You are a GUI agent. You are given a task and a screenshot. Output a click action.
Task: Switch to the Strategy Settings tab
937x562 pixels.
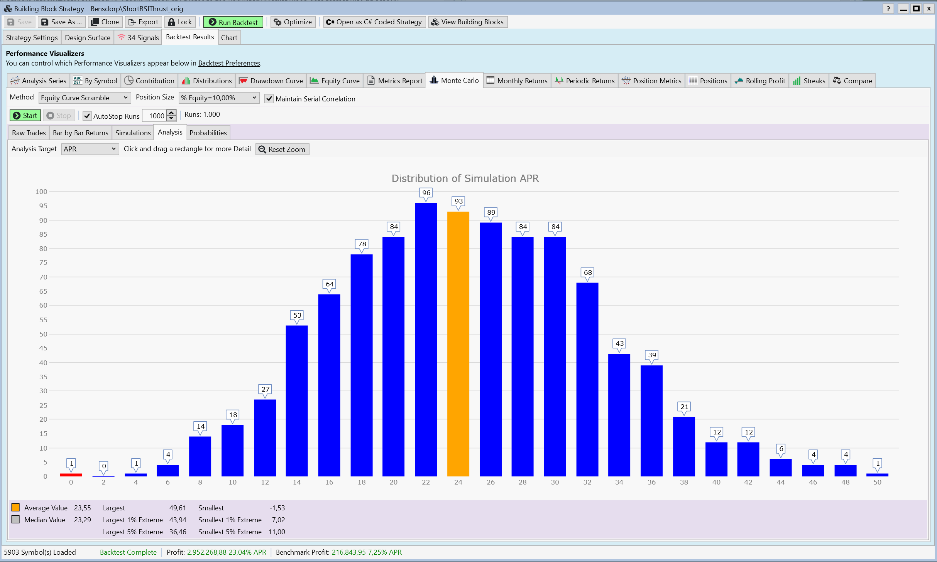tap(32, 37)
